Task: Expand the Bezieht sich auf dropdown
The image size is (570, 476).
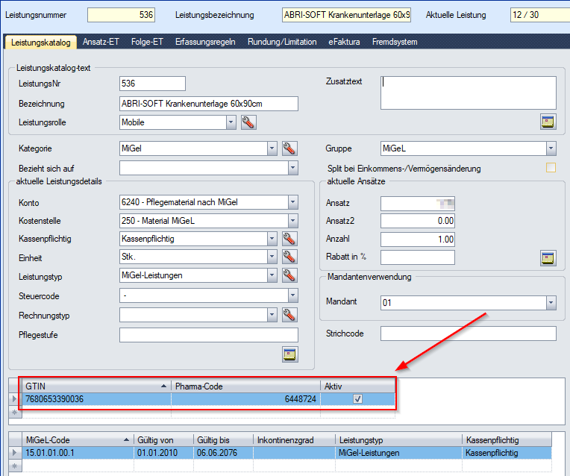Action: point(293,168)
